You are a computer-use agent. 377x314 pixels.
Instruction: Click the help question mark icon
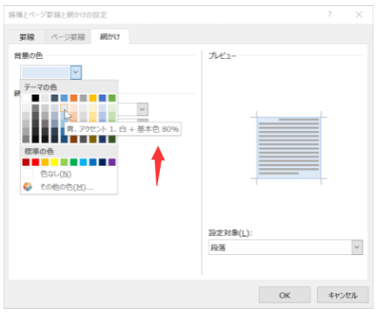tap(329, 14)
